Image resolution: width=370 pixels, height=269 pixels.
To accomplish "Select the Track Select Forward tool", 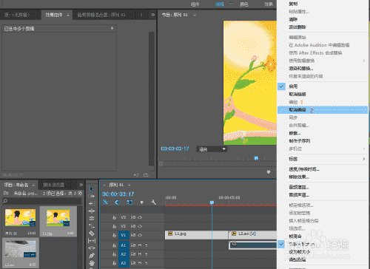I will pyautogui.click(x=92, y=196).
